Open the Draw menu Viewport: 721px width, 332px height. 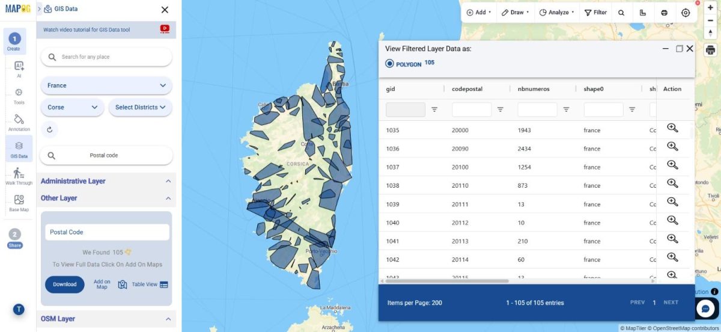point(516,12)
